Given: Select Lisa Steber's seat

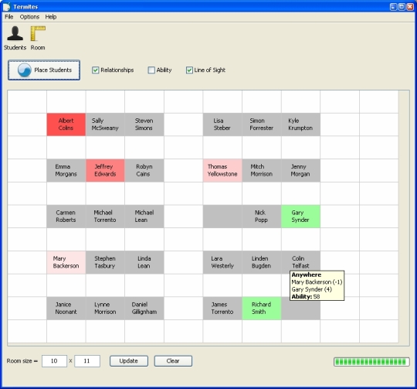Looking at the screenshot, I should pos(222,125).
